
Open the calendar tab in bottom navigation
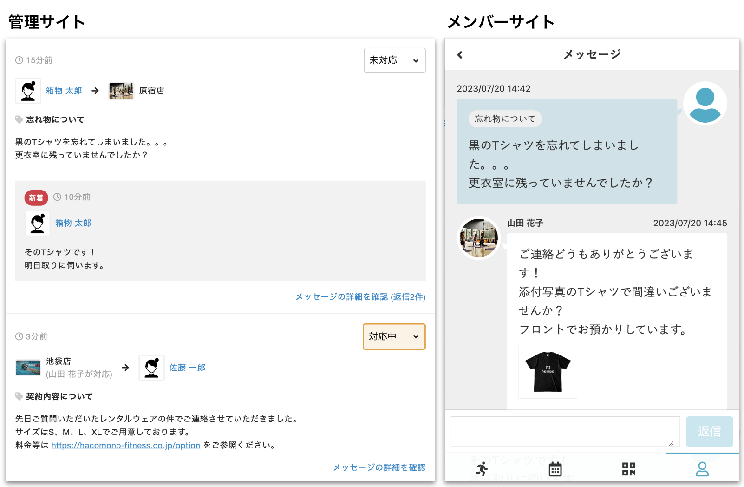tap(555, 469)
